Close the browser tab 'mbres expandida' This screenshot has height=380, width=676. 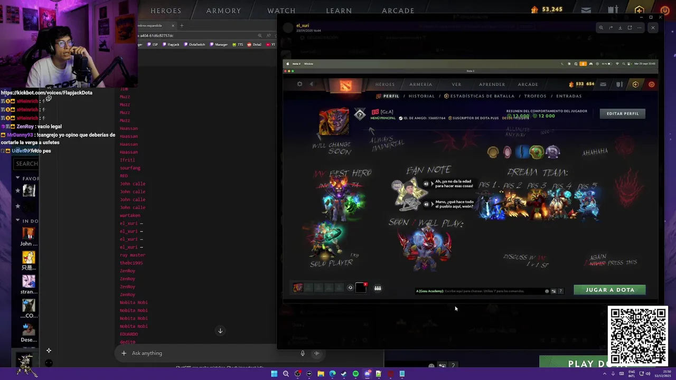coord(173,25)
